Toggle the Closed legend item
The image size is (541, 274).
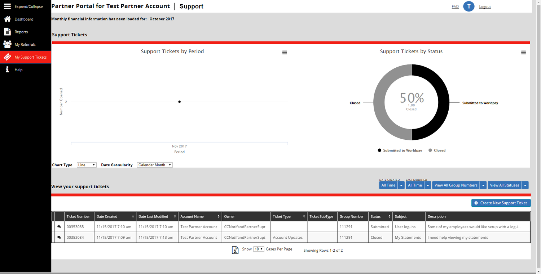click(437, 150)
